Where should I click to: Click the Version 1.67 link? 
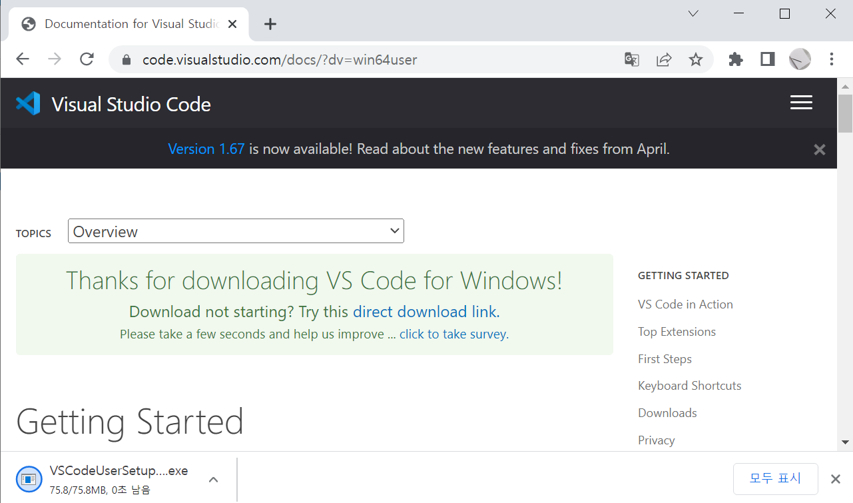[x=206, y=149]
